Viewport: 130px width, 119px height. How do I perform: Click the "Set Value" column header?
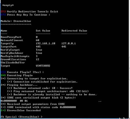tap(43, 31)
